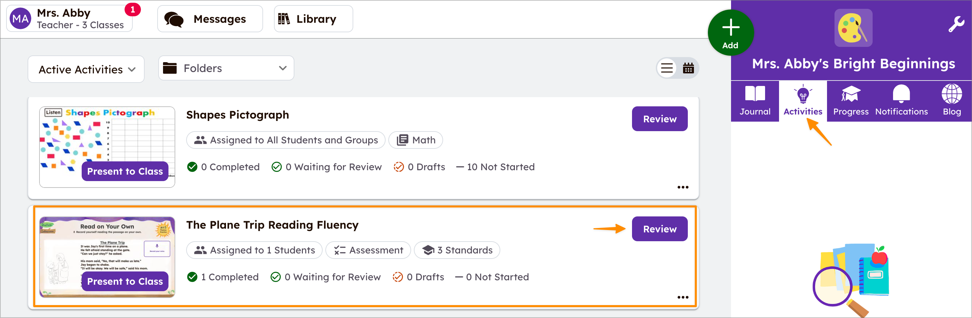Open the Messages panel
The width and height of the screenshot is (972, 318).
[x=210, y=18]
